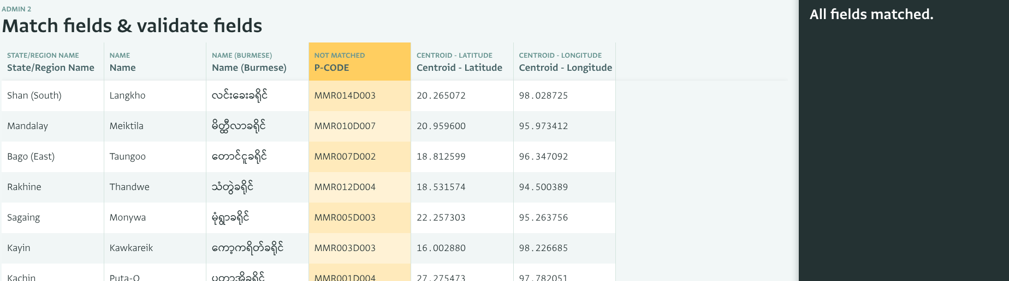Select P-code cell MMR003D003
This screenshot has height=281, width=1009.
point(345,248)
